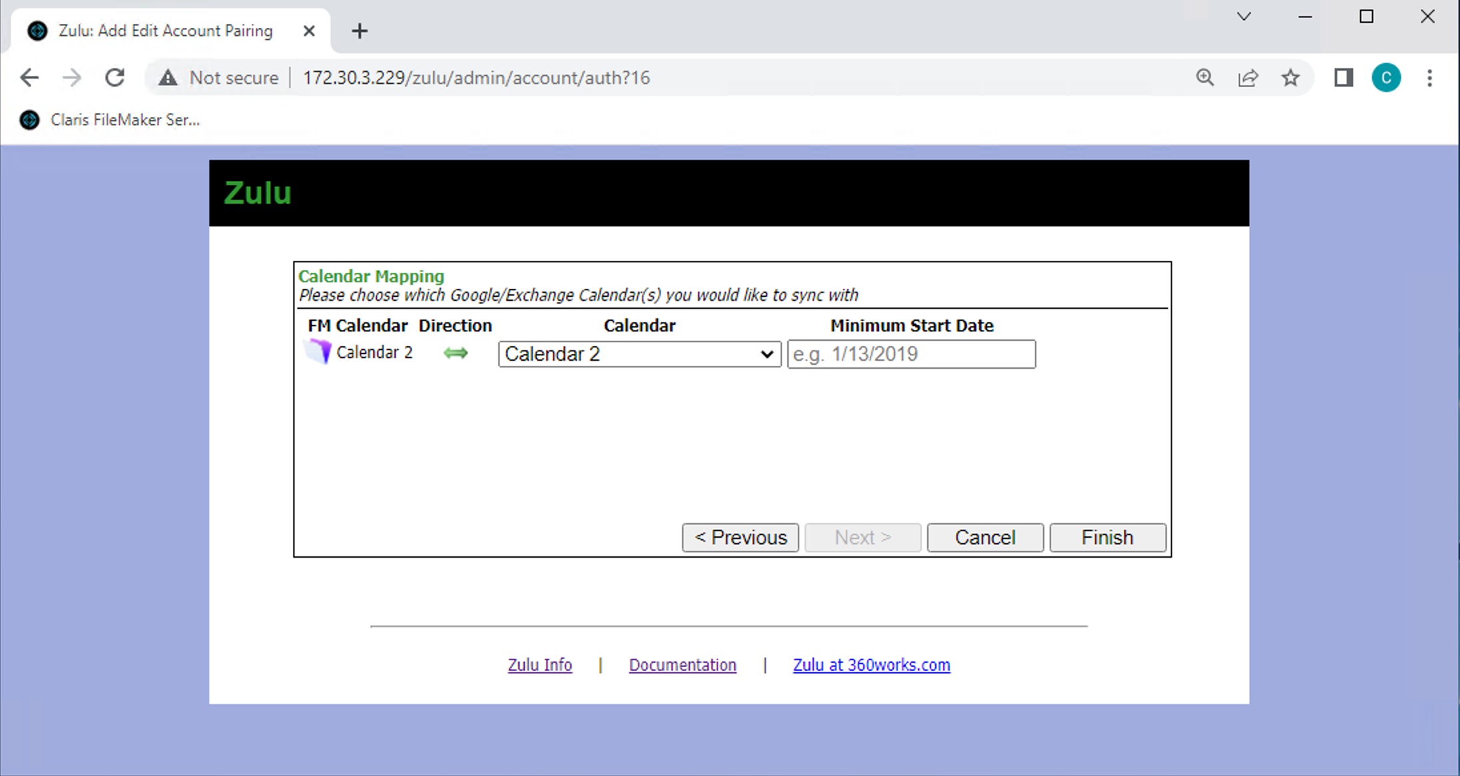
Task: Open Zulu at 360works.com link
Action: click(x=871, y=665)
